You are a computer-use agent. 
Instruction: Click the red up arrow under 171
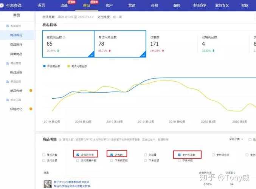pyautogui.click(x=163, y=51)
